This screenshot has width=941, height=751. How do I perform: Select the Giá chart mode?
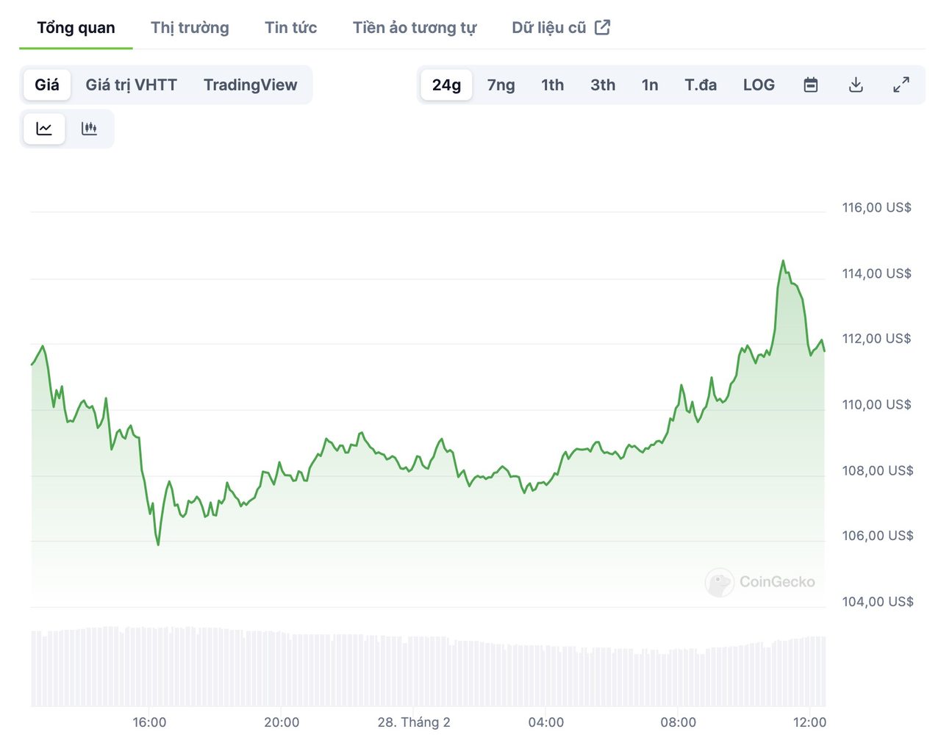point(47,85)
